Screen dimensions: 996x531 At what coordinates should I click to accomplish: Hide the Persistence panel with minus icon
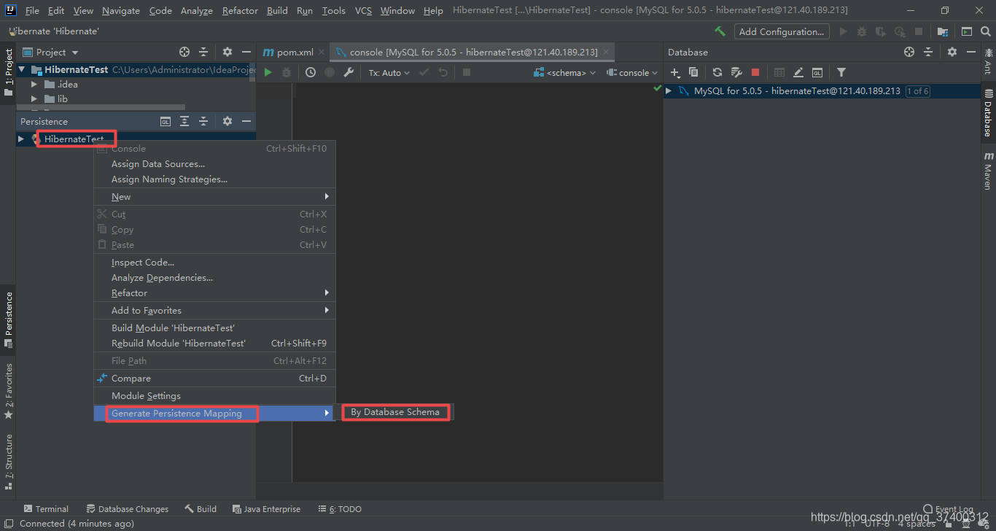(246, 121)
